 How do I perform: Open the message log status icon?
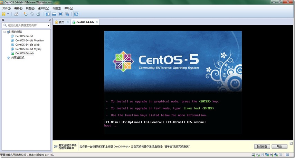[x=287, y=155]
